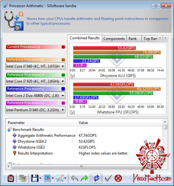The height and width of the screenshot is (186, 174).
Task: Click the red 53.42GIPS Dhrystone bar
Action: pyautogui.click(x=104, y=48)
